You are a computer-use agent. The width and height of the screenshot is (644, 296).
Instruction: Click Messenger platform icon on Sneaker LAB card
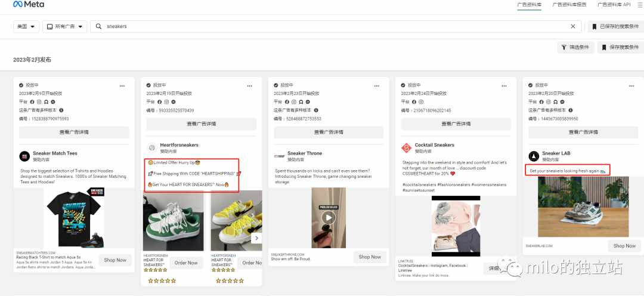pos(563,102)
